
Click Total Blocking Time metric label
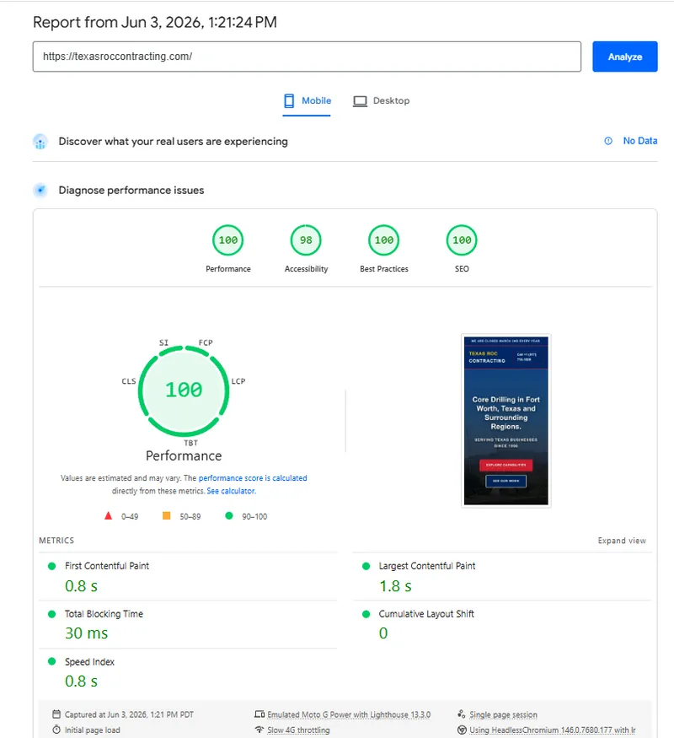[x=104, y=614]
